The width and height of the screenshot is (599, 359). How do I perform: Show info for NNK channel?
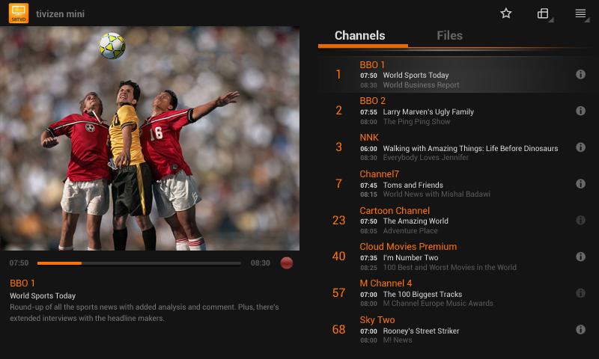pos(580,147)
